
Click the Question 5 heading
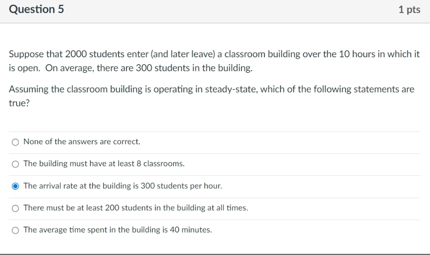point(36,9)
